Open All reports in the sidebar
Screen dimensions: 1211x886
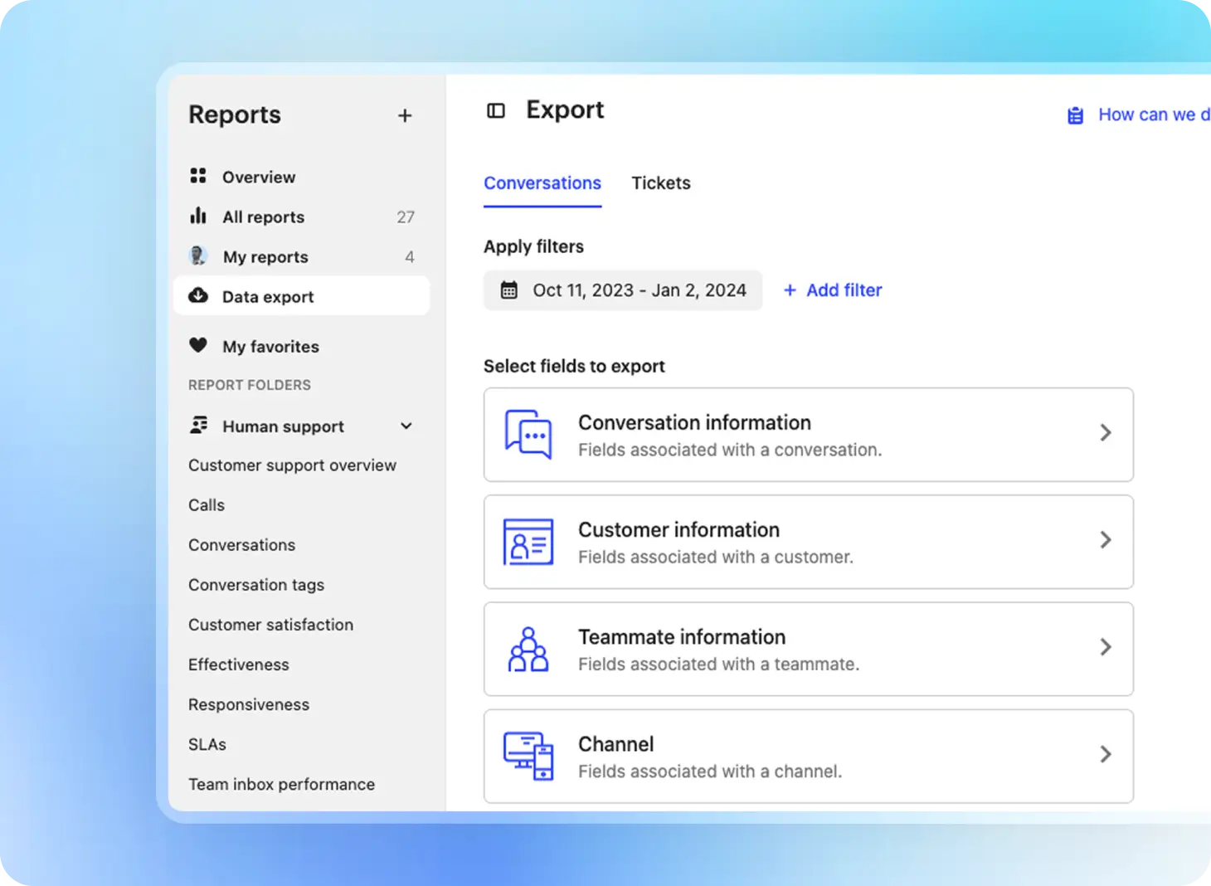click(x=301, y=217)
